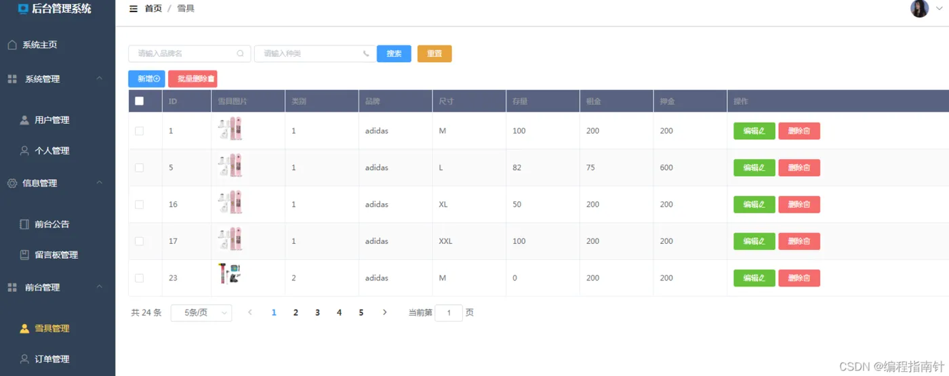The image size is (949, 376).
Task: Edit the row with ID 1
Action: pyautogui.click(x=754, y=131)
